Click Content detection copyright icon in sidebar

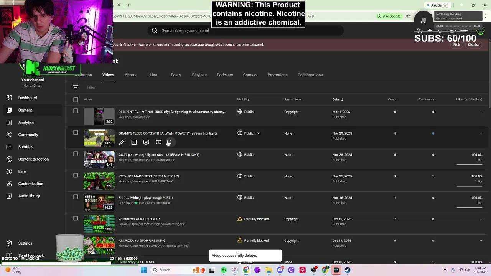(x=9, y=159)
